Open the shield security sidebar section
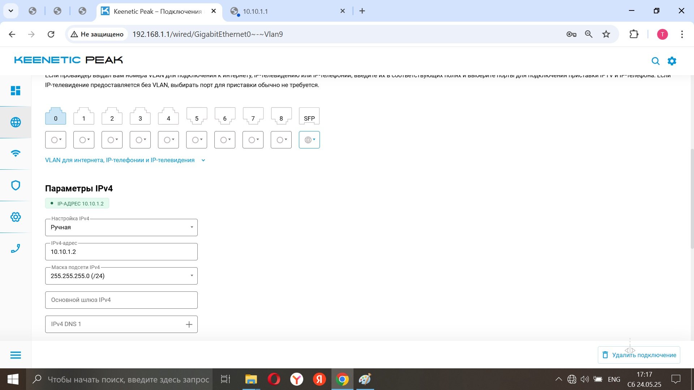Screen dimensions: 694x390 pos(16,185)
